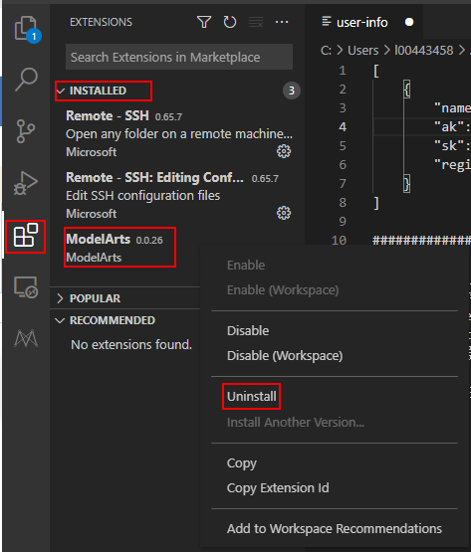This screenshot has width=471, height=552.
Task: Open the Remote - SSH manage gear
Action: [284, 151]
